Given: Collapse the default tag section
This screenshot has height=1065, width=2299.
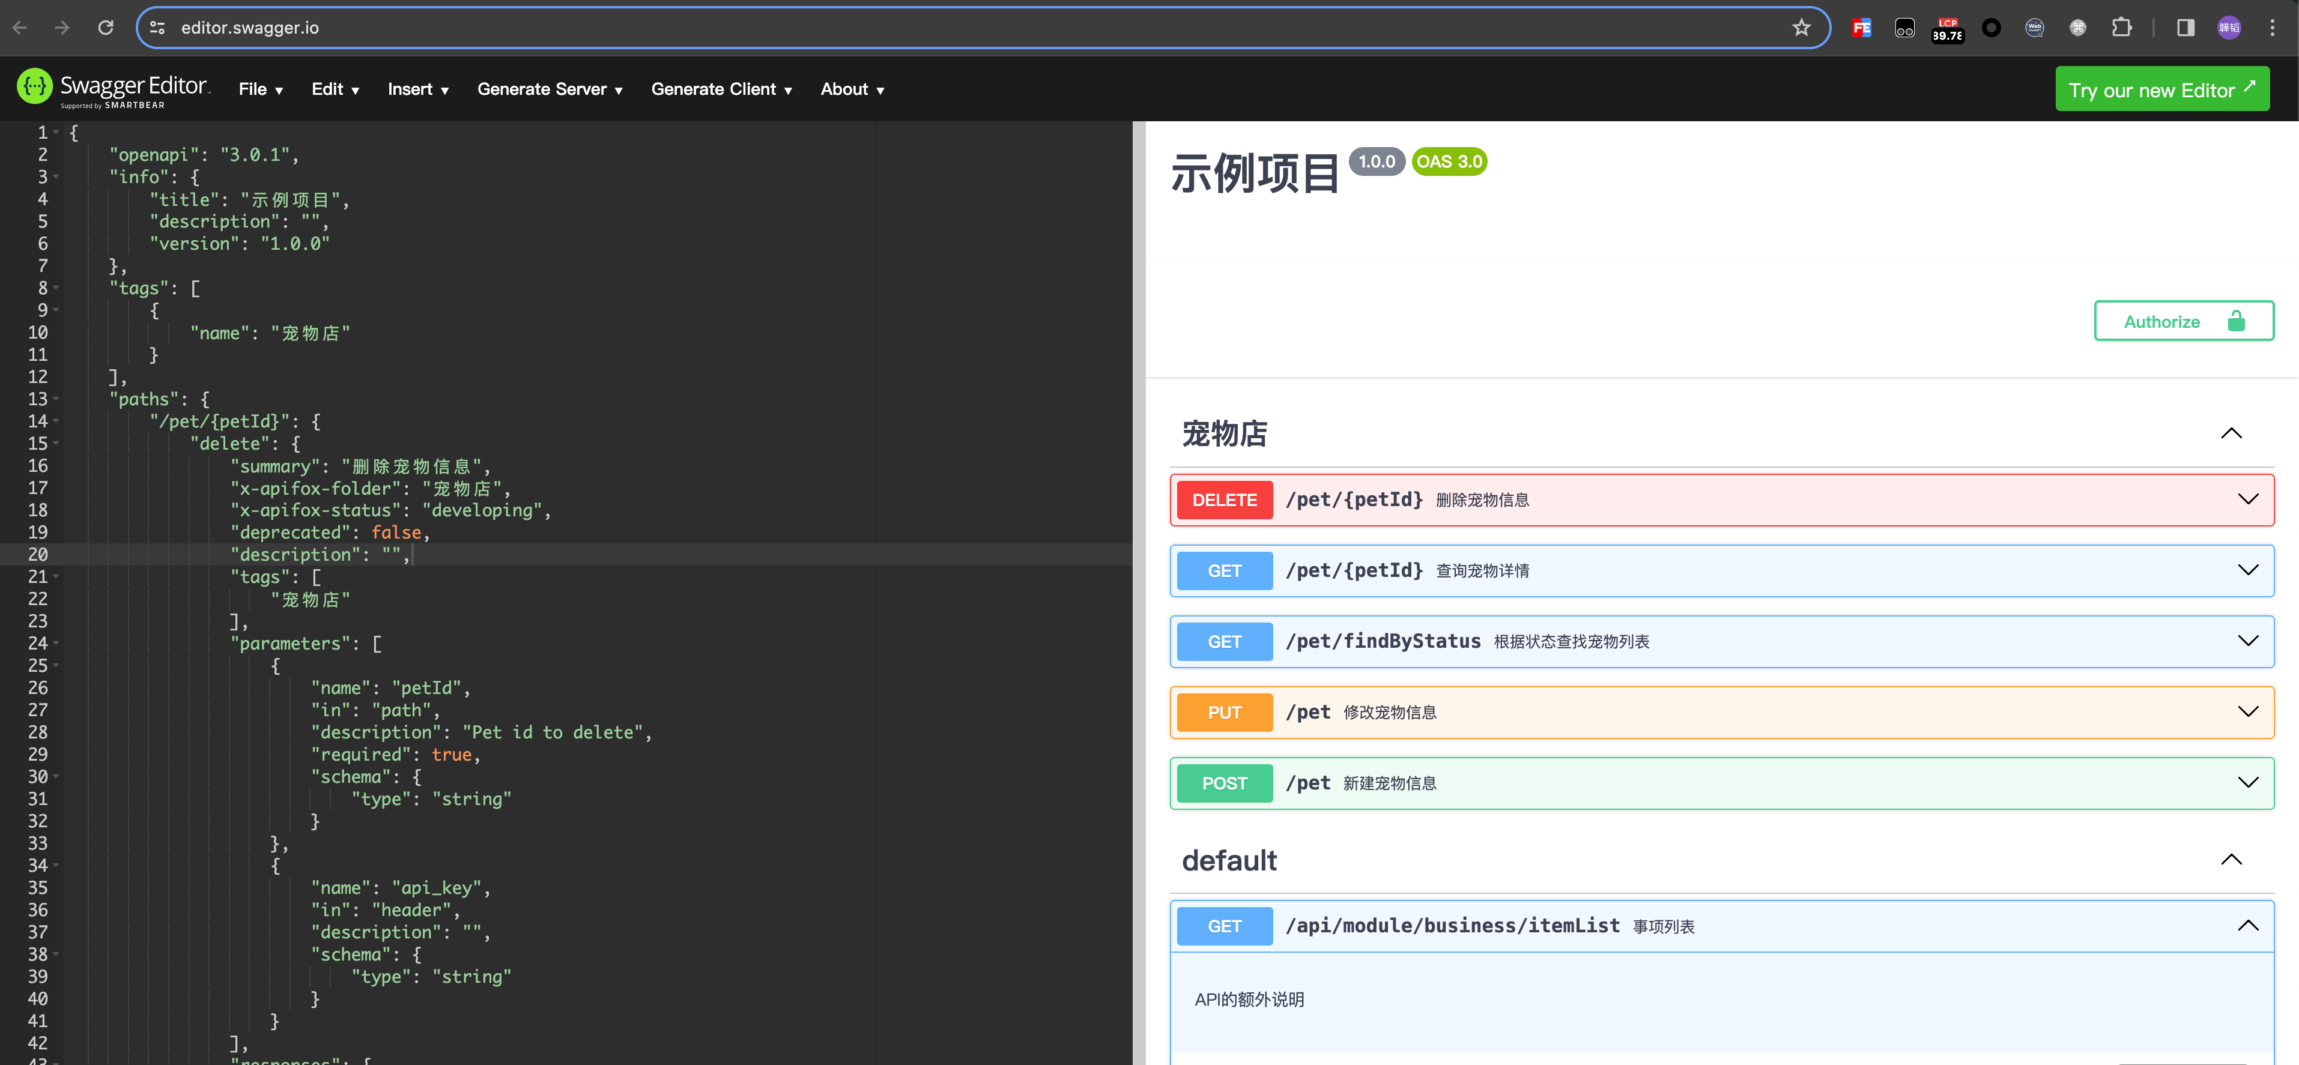Looking at the screenshot, I should tap(2231, 860).
